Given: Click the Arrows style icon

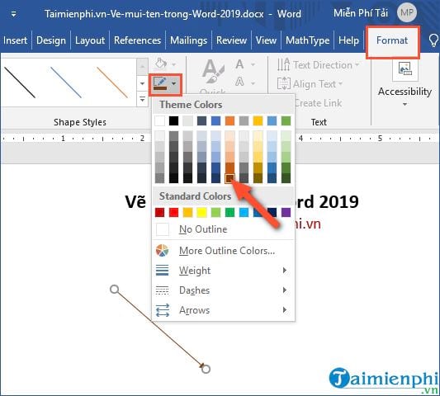Looking at the screenshot, I should (x=162, y=310).
